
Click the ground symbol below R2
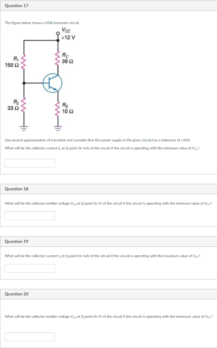(23, 127)
